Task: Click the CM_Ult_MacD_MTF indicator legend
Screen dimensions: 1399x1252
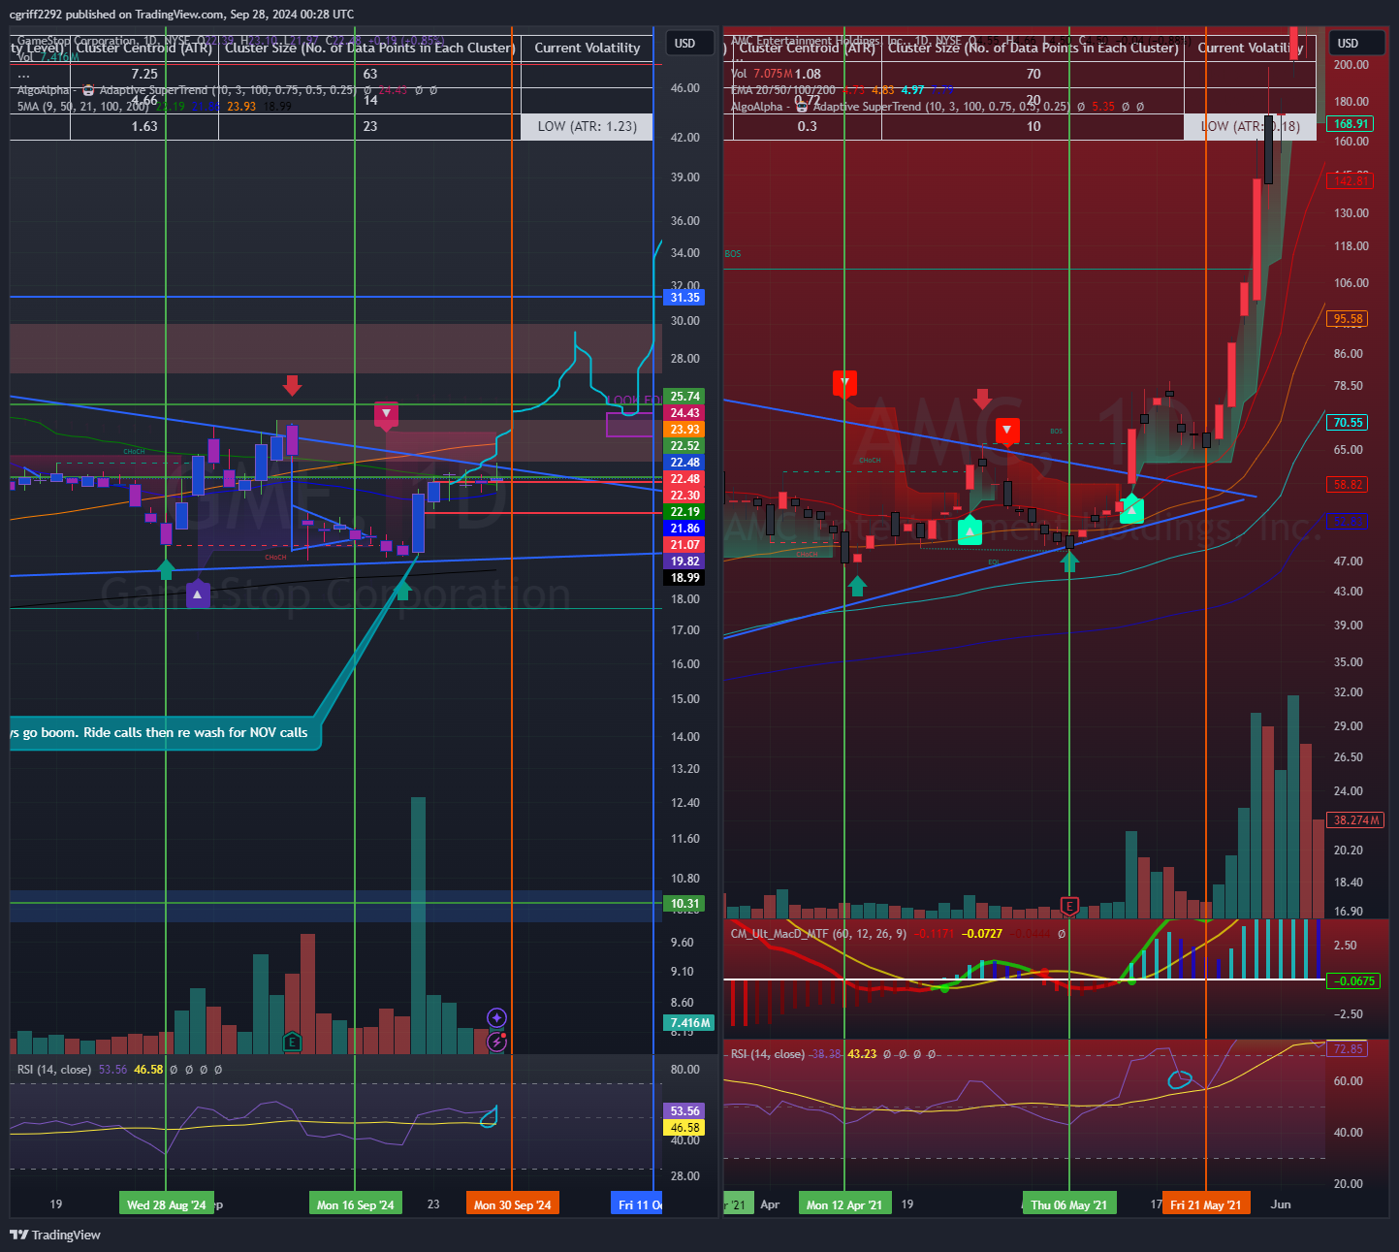Action: (x=818, y=934)
